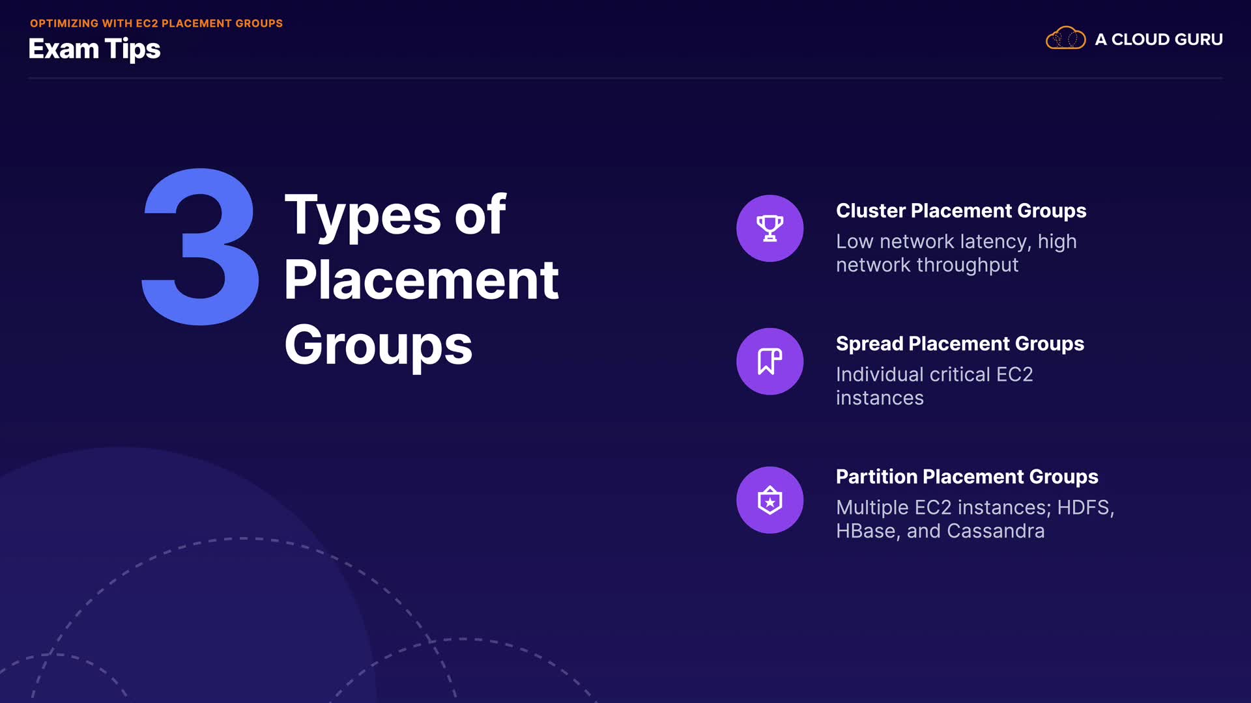
Task: Click the trophy icon beside Cluster Placement Groups
Action: click(x=769, y=228)
